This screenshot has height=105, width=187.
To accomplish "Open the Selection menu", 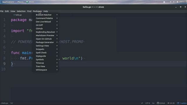I will [21, 11].
